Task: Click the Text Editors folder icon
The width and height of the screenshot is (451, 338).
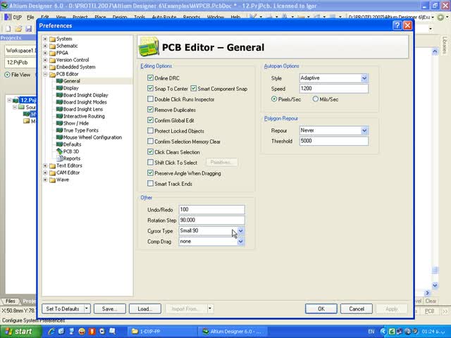Action: 52,166
